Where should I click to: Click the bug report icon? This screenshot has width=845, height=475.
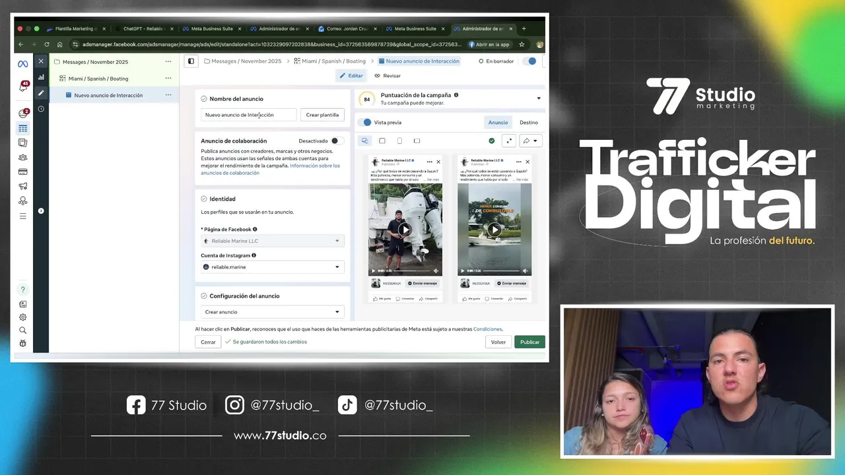tap(23, 343)
